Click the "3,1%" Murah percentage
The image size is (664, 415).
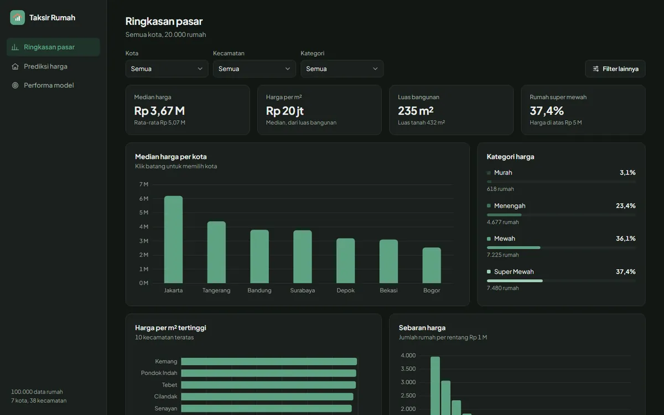click(x=627, y=173)
